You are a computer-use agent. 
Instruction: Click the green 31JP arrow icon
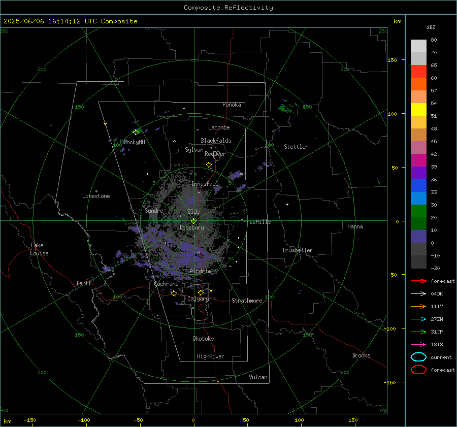pos(418,332)
